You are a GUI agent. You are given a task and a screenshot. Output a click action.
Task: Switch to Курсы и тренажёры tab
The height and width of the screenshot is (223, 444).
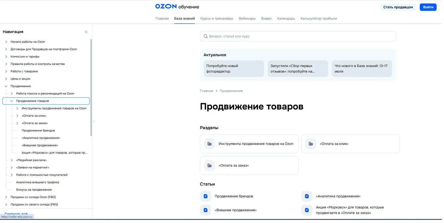click(217, 18)
